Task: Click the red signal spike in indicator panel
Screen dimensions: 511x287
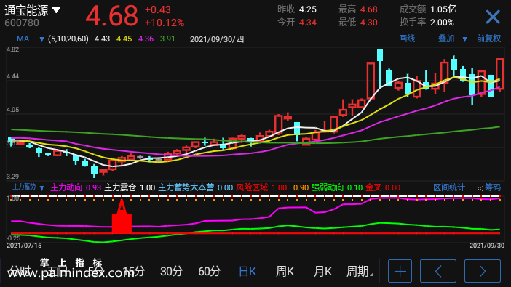Action: click(122, 217)
